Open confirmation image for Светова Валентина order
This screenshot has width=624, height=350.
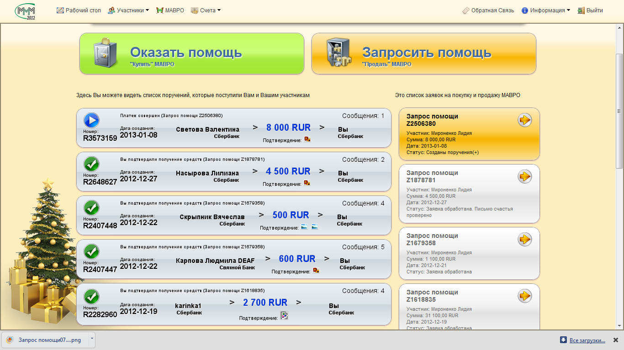pyautogui.click(x=307, y=139)
